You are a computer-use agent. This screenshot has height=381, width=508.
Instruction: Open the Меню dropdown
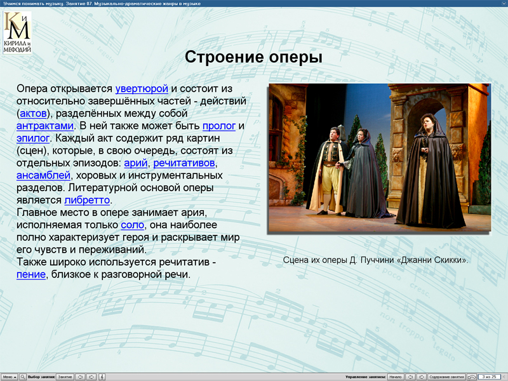pyautogui.click(x=10, y=376)
